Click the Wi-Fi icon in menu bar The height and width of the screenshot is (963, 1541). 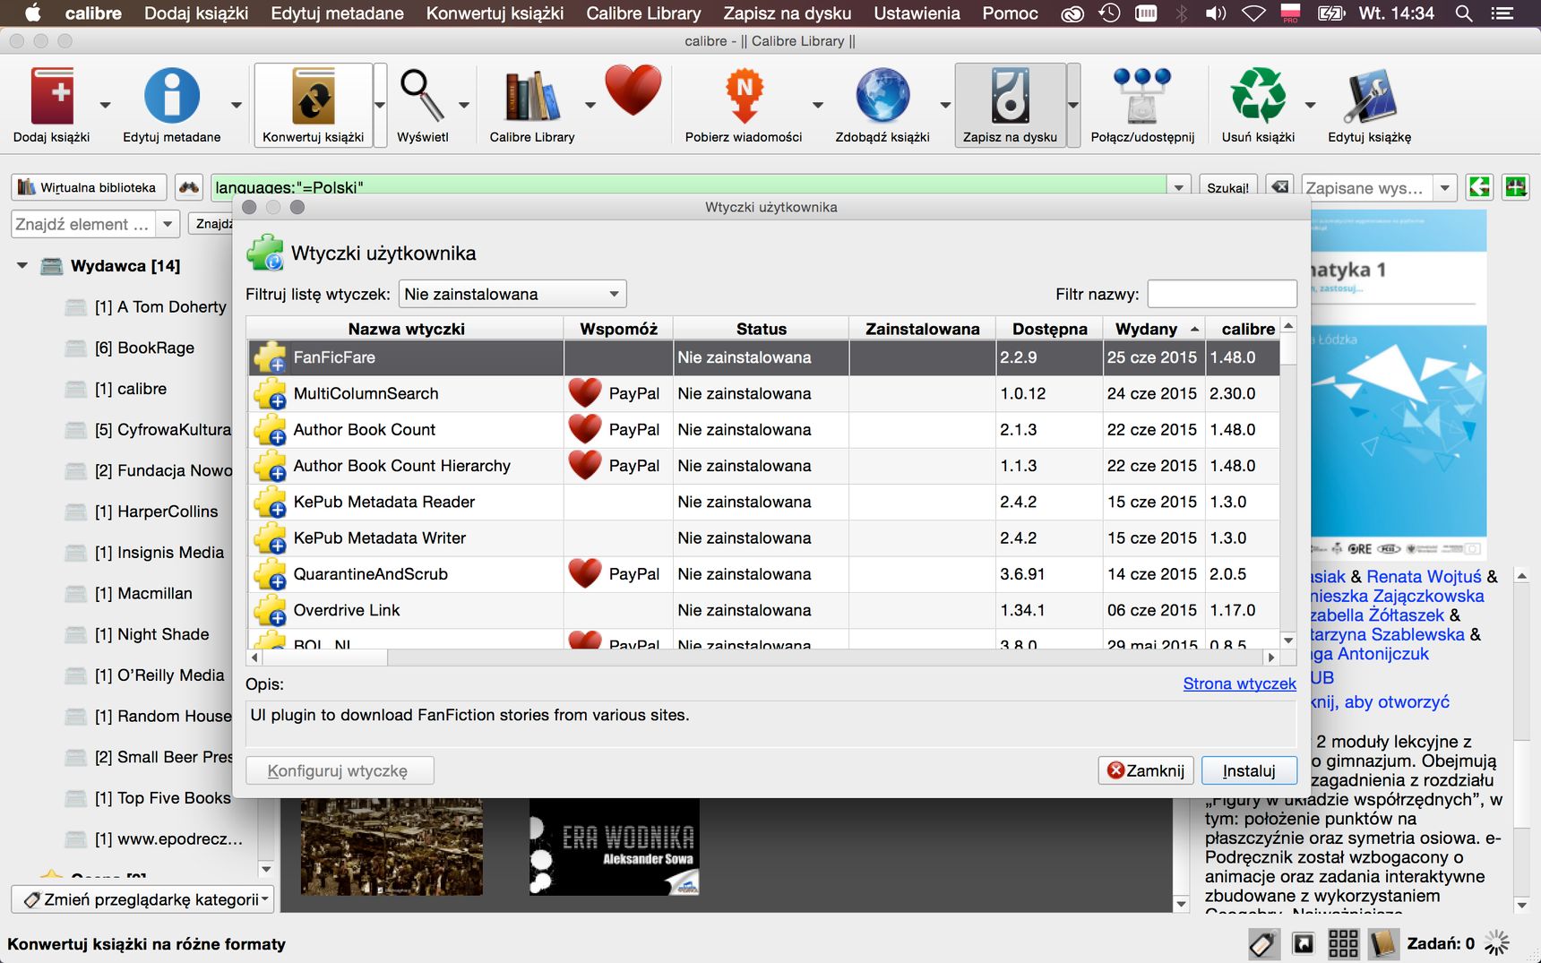click(x=1253, y=13)
